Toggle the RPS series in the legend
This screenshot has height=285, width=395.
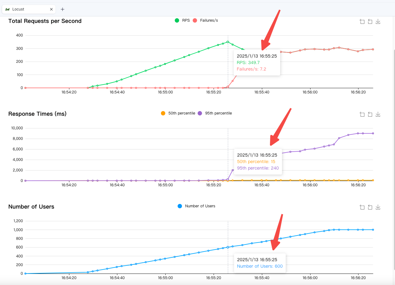[182, 20]
